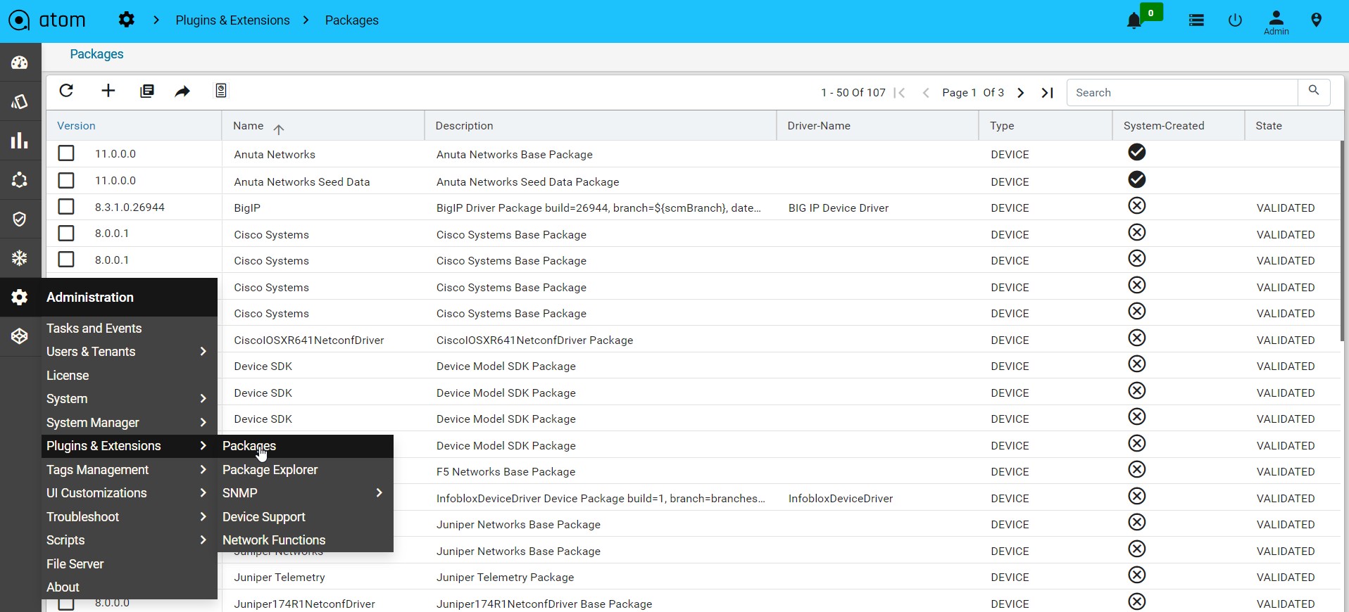Screen dimensions: 1349x612
Task: Click system-created check for Anuta Networks row
Action: click(1137, 152)
